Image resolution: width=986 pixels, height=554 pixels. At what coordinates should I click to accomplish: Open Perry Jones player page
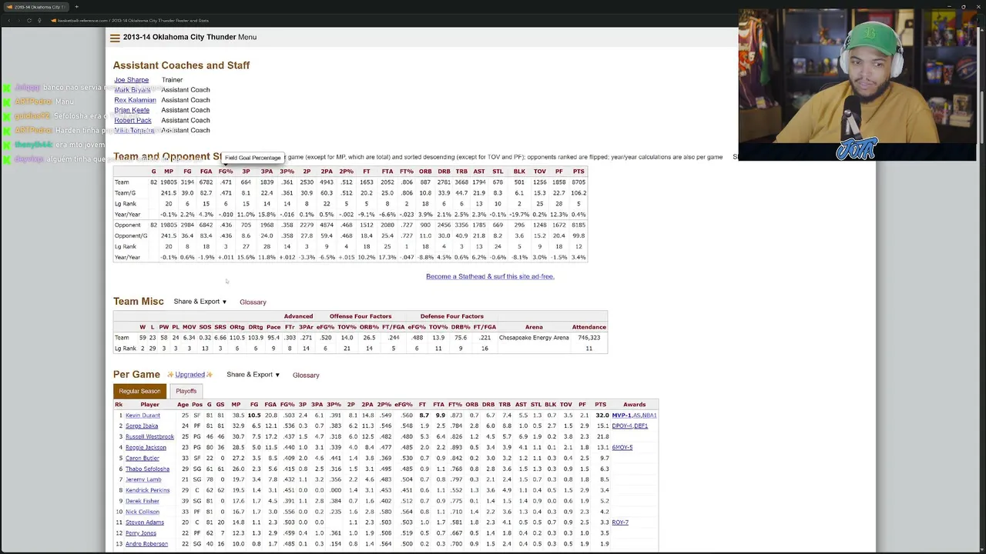141,533
